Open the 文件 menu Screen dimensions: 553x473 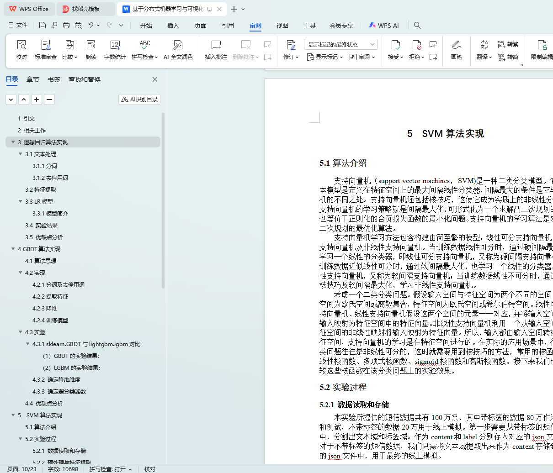click(x=18, y=25)
